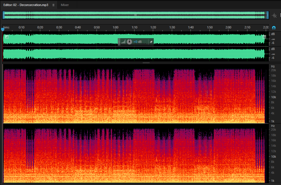Click the 1:00 mark on time ruler
Screen dimensions: 281x185
click(x=116, y=27)
